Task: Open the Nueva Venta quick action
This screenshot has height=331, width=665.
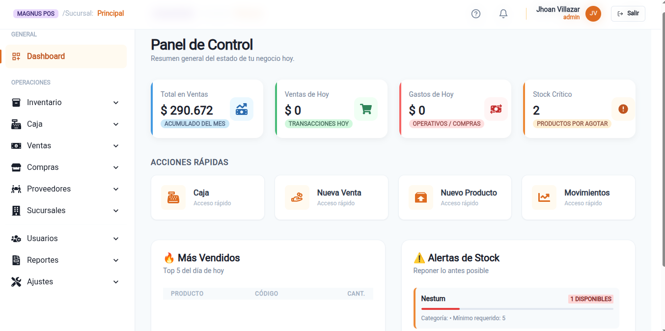Action: 331,197
